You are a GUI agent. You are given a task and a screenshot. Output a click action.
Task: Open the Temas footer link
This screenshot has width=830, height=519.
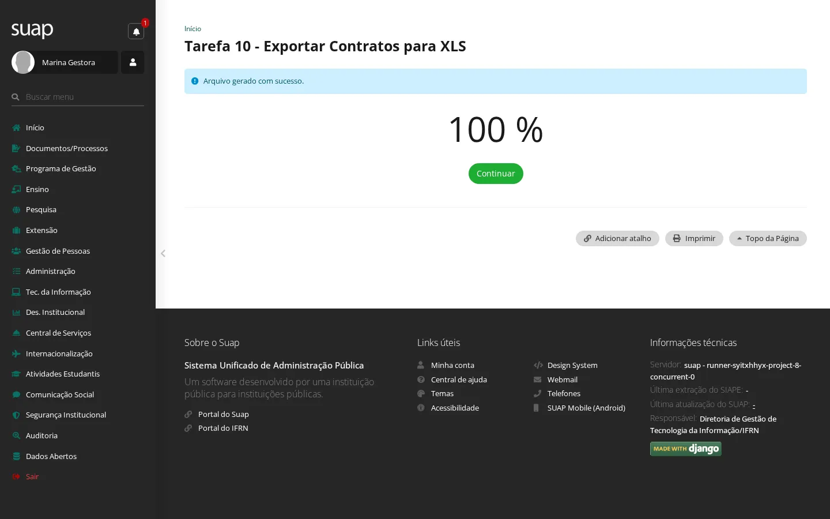point(442,394)
